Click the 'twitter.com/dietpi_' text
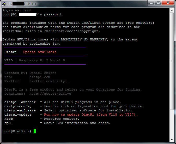This screenshot has width=176, height=144. (49, 81)
